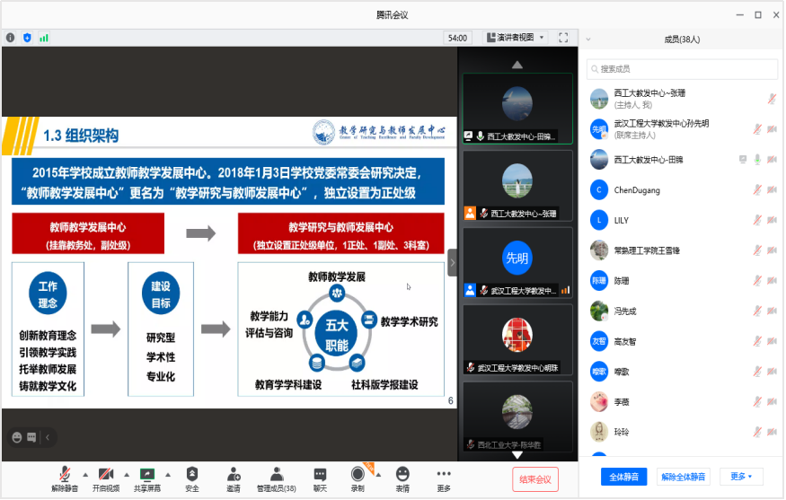Image resolution: width=786 pixels, height=500 pixels.
Task: Click camera icon for 冯先成
Action: (x=772, y=311)
